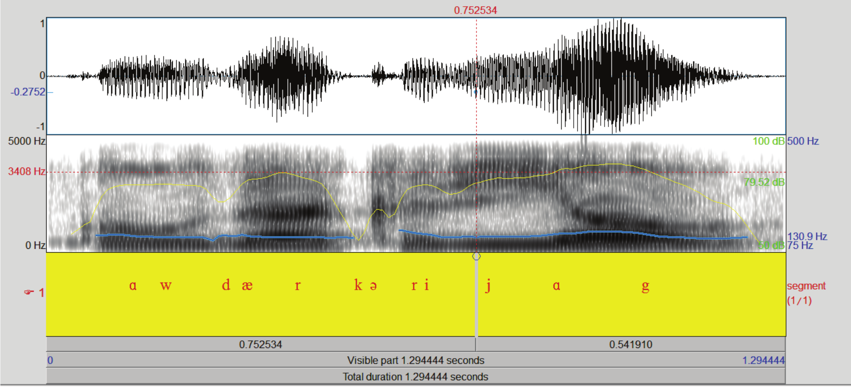Click the 'k' label in the segment tier
Image resolution: width=851 pixels, height=387 pixels.
[x=358, y=285]
